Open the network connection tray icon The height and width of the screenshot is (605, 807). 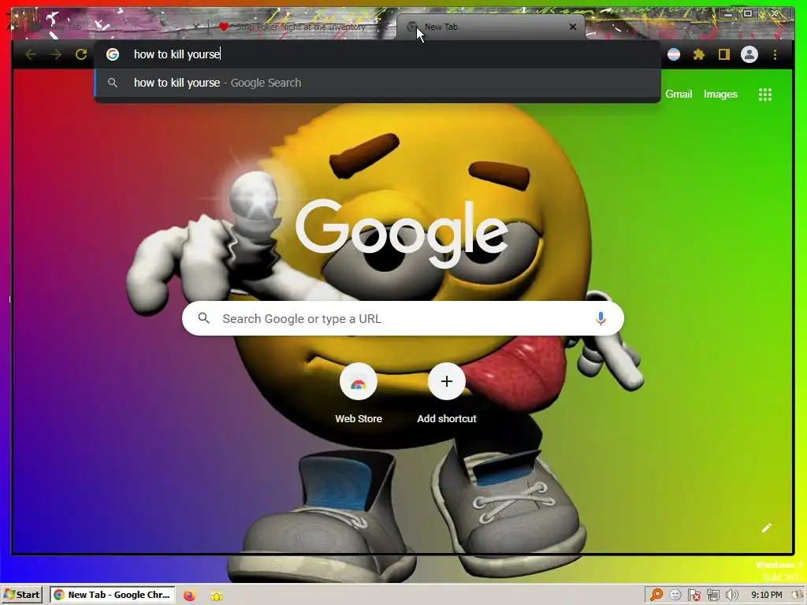click(x=712, y=595)
